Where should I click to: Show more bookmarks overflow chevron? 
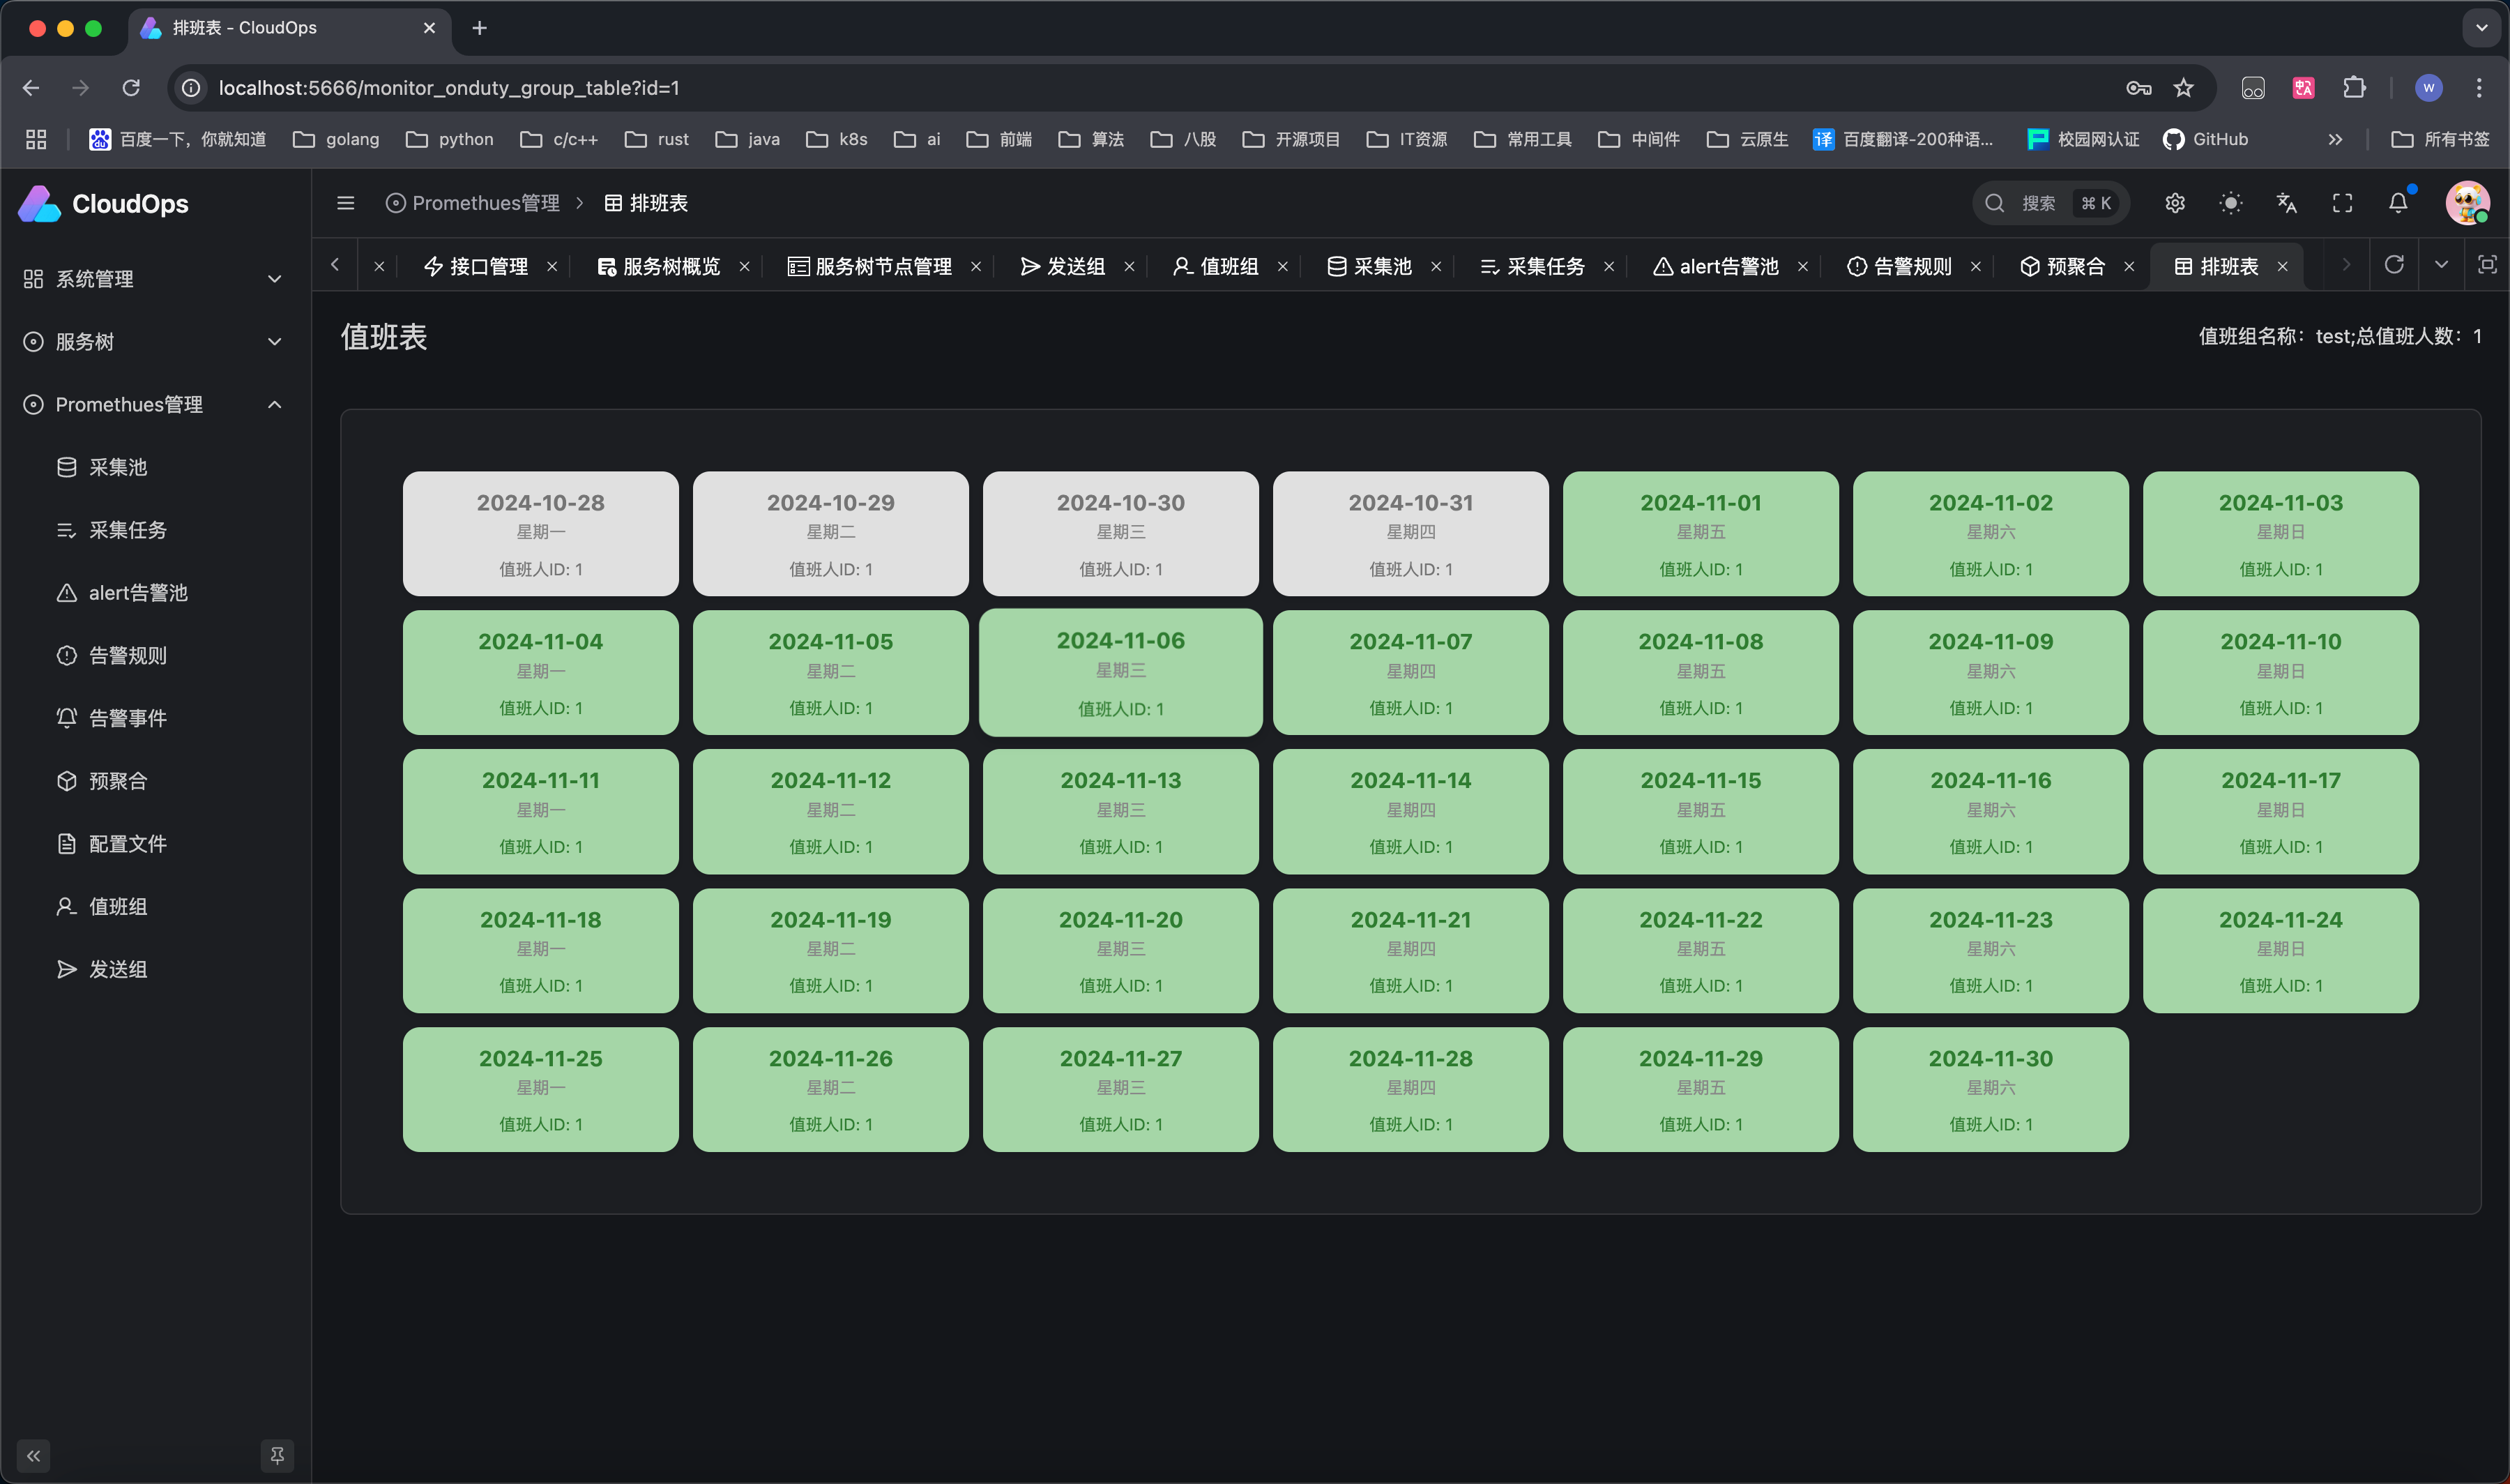tap(2335, 139)
